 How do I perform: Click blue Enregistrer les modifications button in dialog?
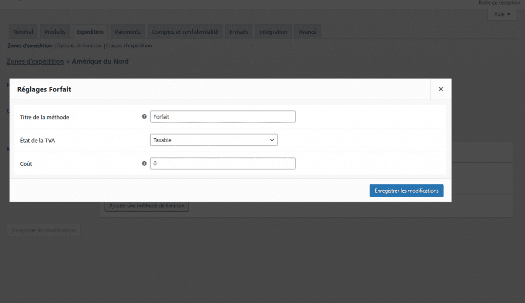[x=407, y=191]
